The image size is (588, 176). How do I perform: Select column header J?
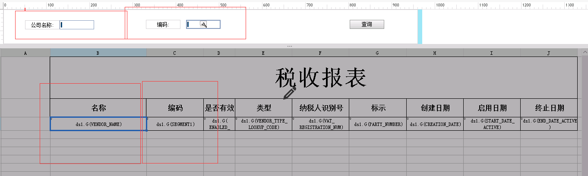549,53
